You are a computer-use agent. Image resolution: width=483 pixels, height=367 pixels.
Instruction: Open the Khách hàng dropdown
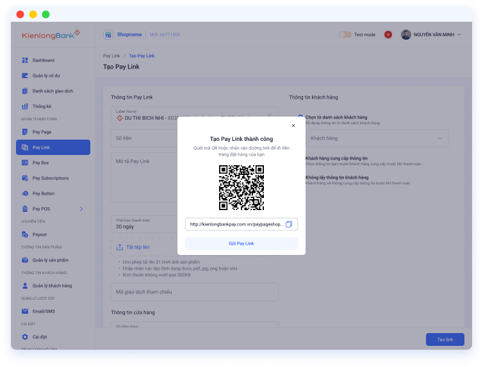(x=377, y=138)
